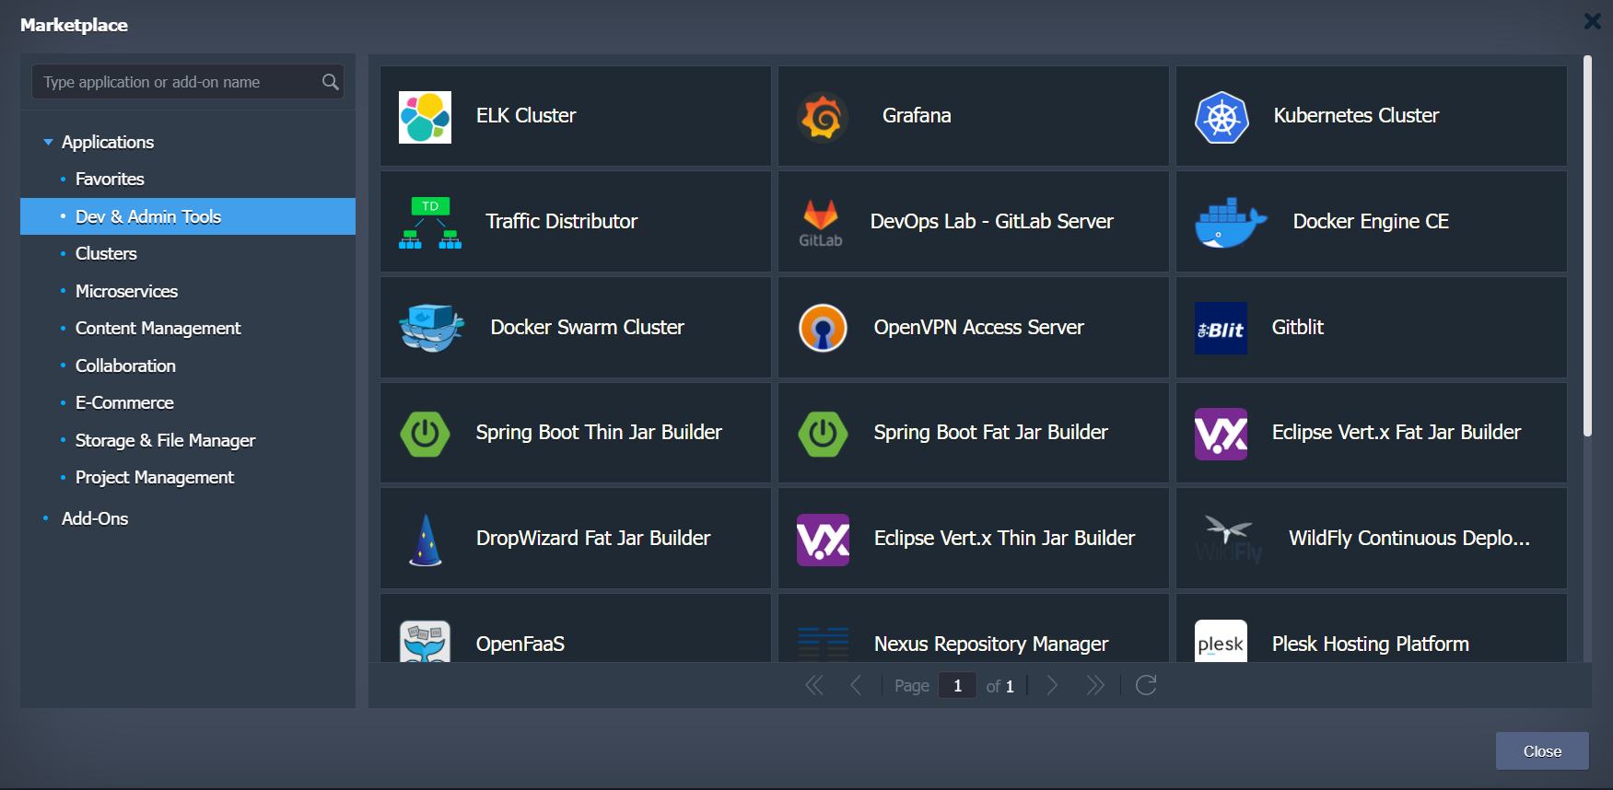
Task: Click the search magnifier icon
Action: pyautogui.click(x=330, y=82)
